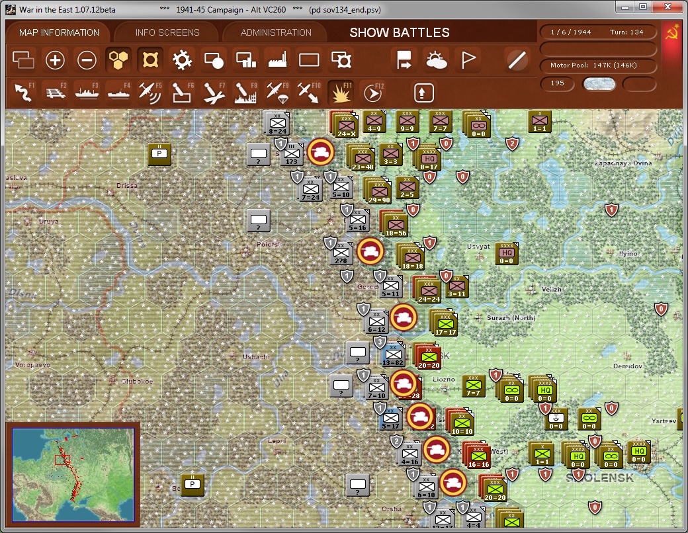Zoom in the map with plus icon
The height and width of the screenshot is (533, 688).
[x=55, y=60]
